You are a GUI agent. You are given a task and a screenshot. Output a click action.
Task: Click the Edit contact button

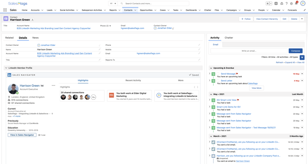(285, 19)
